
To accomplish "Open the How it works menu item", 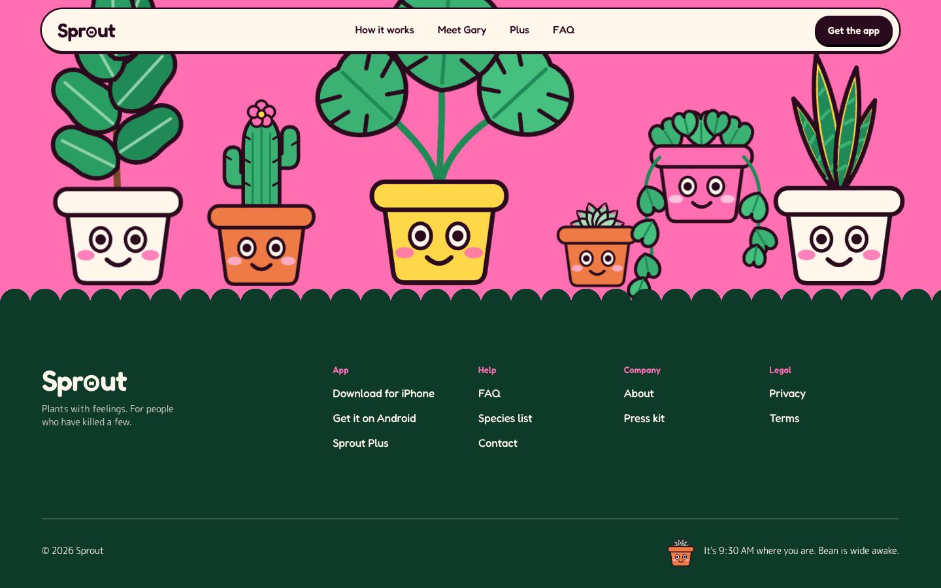I will coord(384,30).
